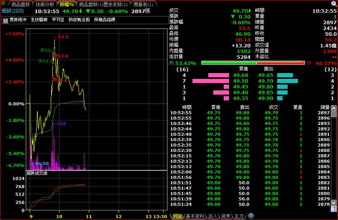Screen dimensions: 338x220
Task: Click the 最高 value 53.5
Action: pos(244,28)
